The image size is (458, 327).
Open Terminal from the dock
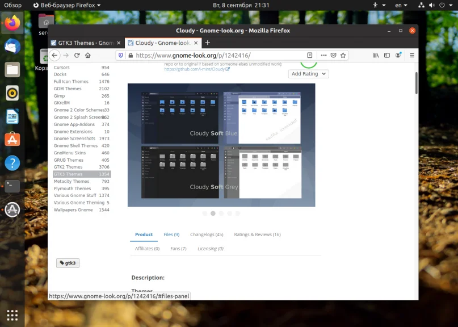click(12, 186)
